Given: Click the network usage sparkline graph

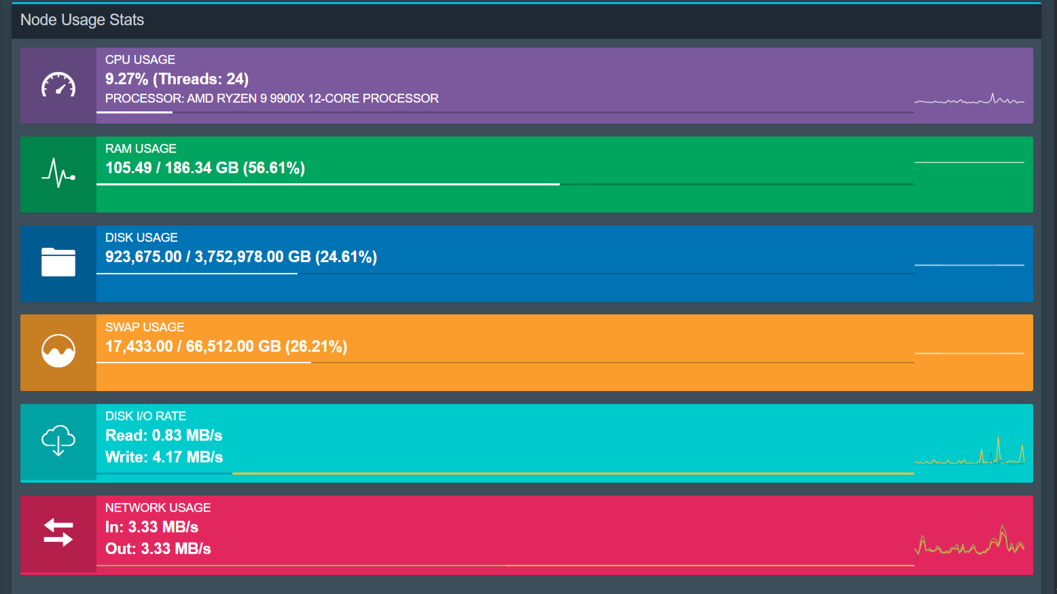Looking at the screenshot, I should point(969,542).
